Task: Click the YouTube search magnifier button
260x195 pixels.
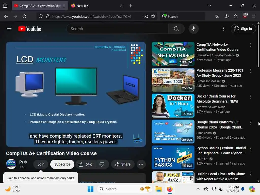Action: click(176, 29)
